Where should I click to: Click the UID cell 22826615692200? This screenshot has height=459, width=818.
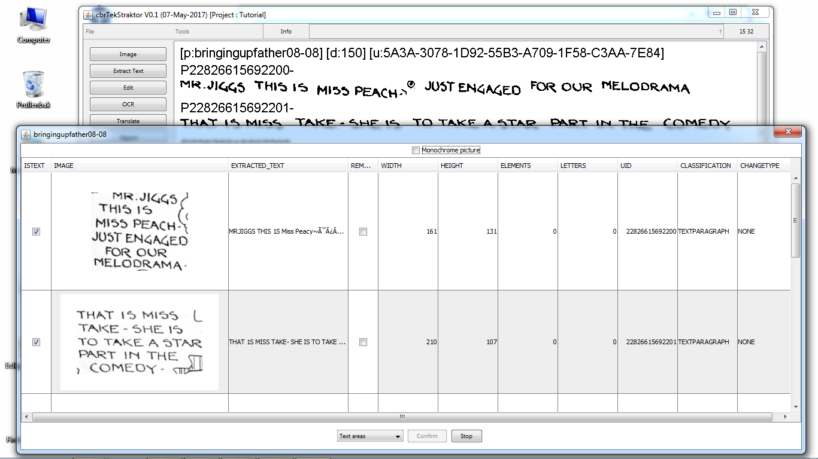click(647, 231)
